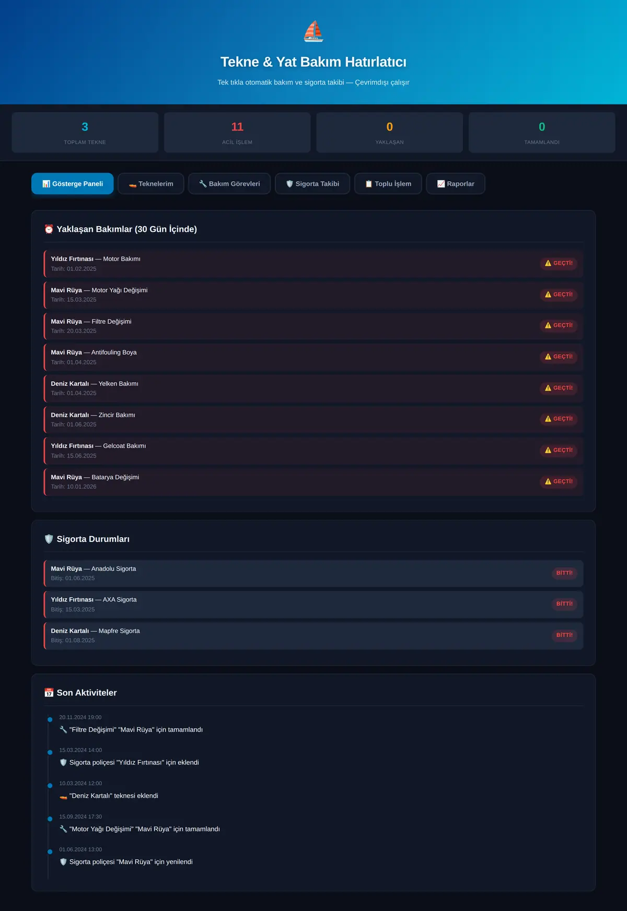Click the sailboat logo in the header
Image resolution: width=627 pixels, height=911 pixels.
coord(313,31)
